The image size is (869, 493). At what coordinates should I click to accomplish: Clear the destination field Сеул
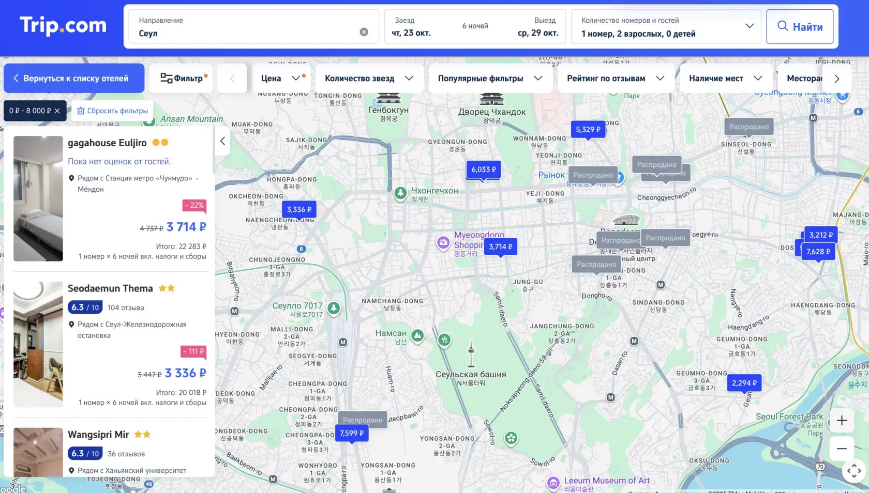(364, 32)
